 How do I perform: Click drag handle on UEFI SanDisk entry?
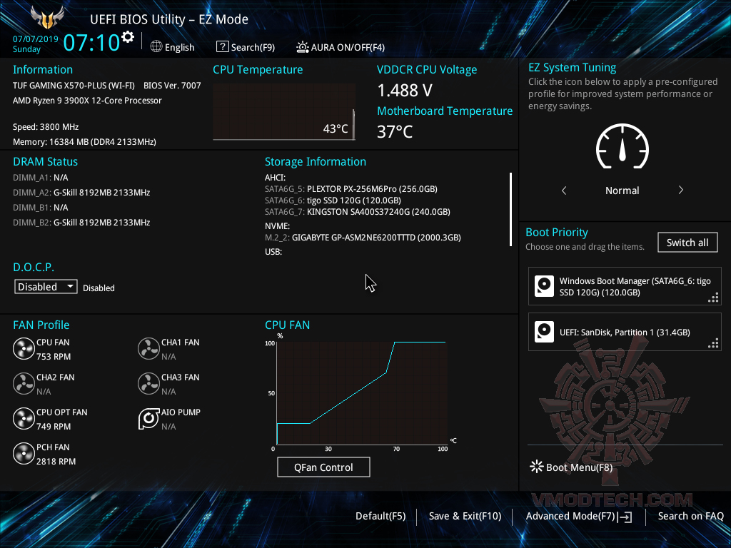click(713, 343)
